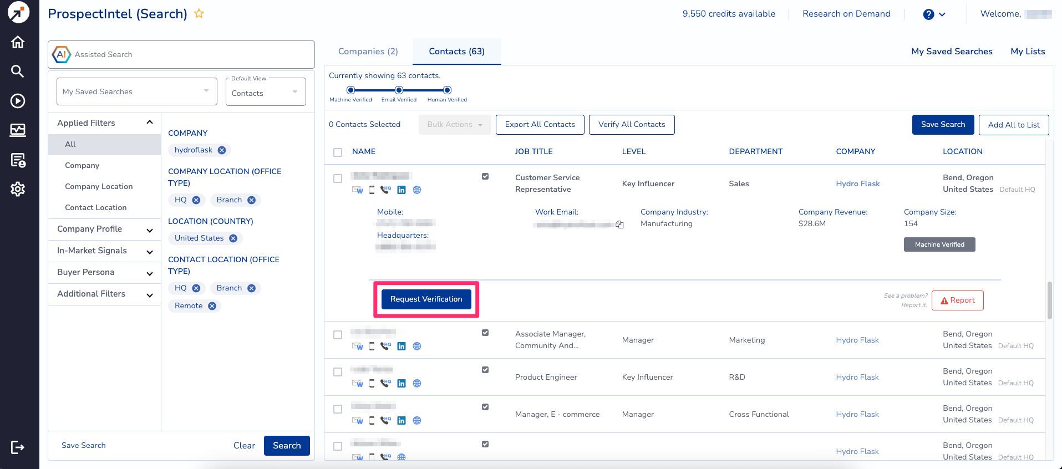Screen dimensions: 1062x469
Task: Click LinkedIn icon for Customer Service Representative
Action: click(402, 190)
